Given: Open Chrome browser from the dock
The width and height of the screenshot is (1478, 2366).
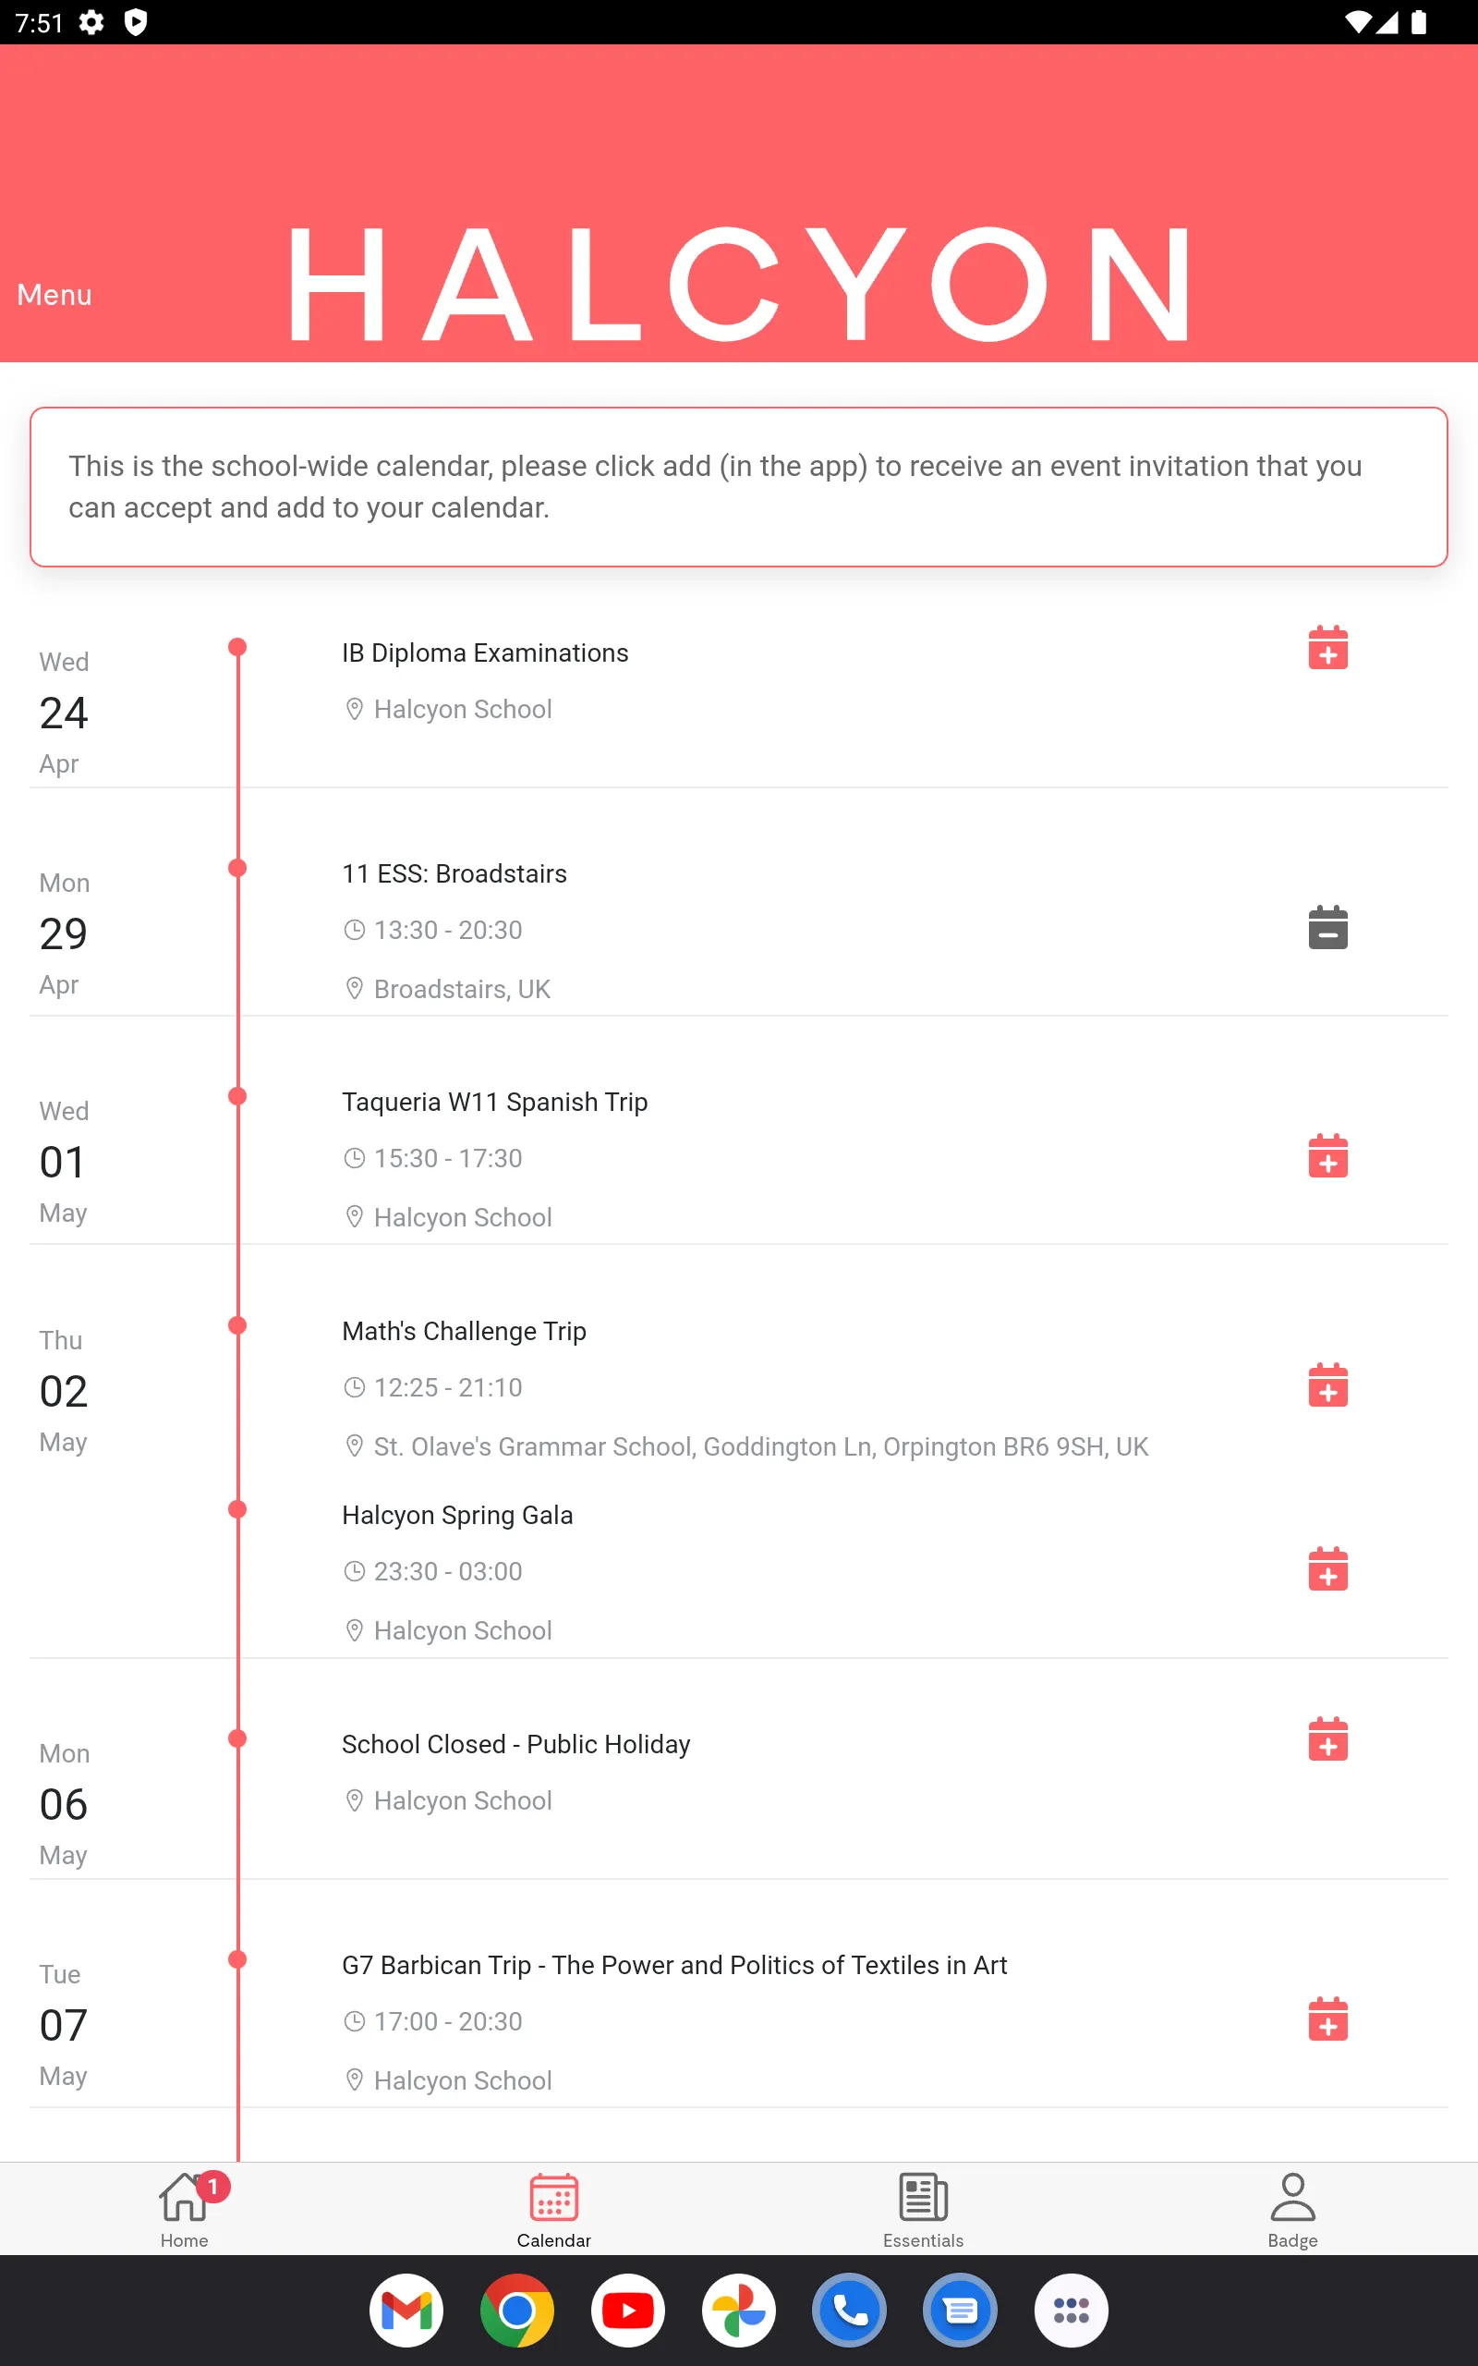Looking at the screenshot, I should click(517, 2311).
